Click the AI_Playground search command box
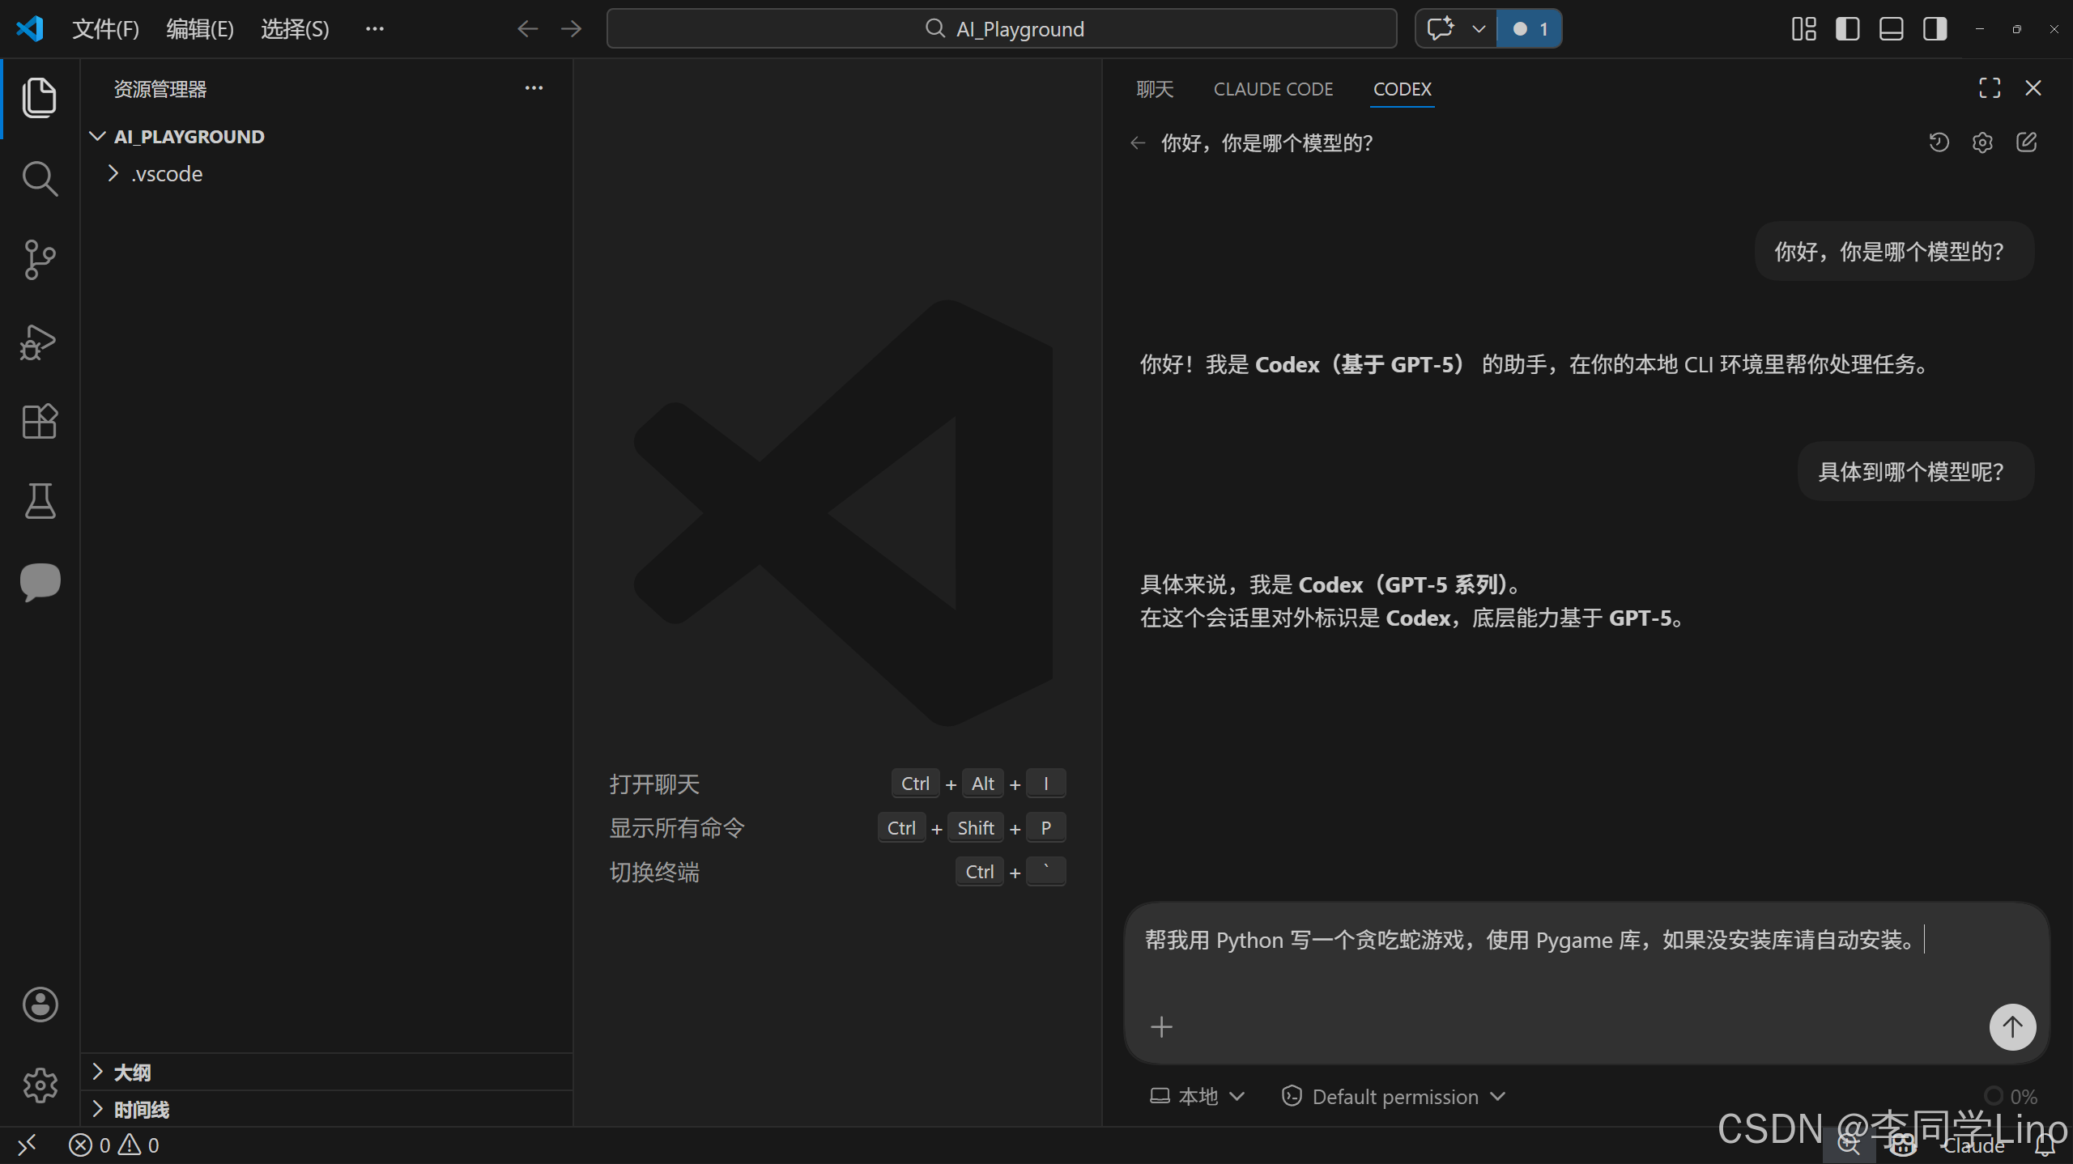This screenshot has height=1164, width=2073. (x=1002, y=29)
